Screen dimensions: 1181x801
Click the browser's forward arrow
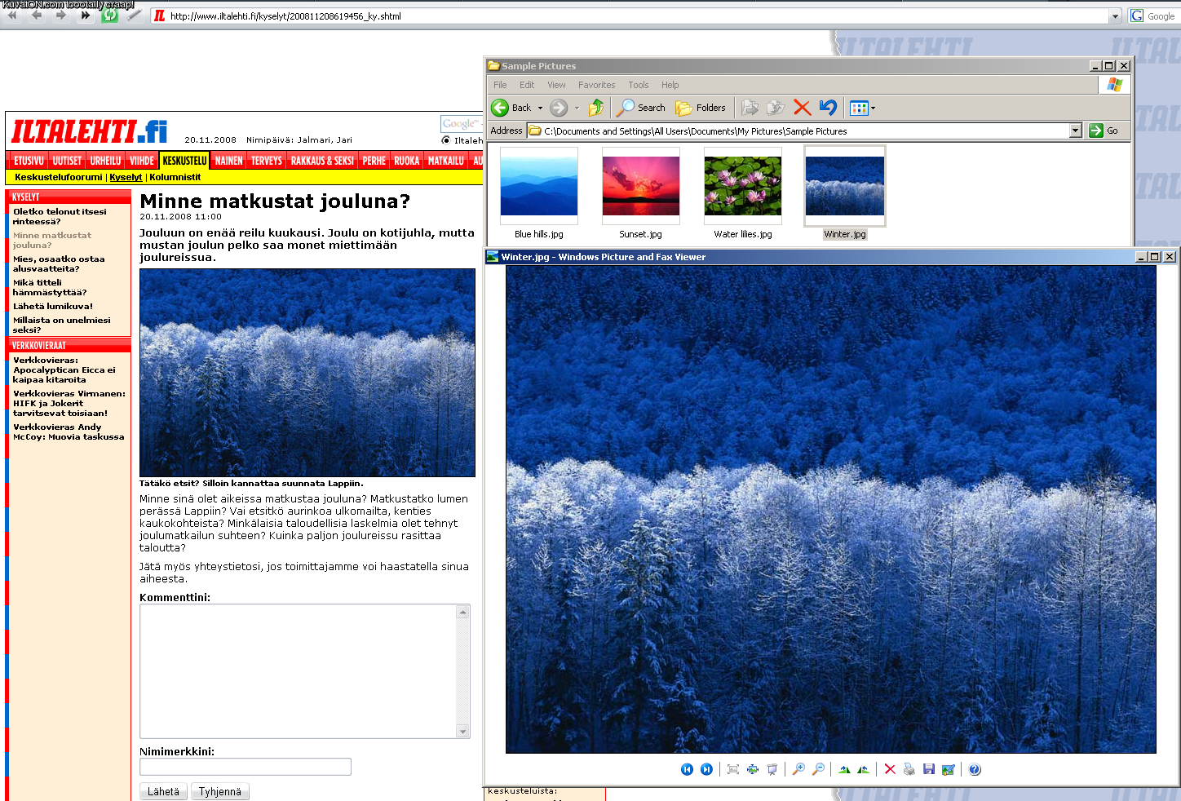coord(61,15)
